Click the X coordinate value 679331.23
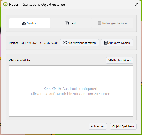The image size is (142, 135). (32, 43)
